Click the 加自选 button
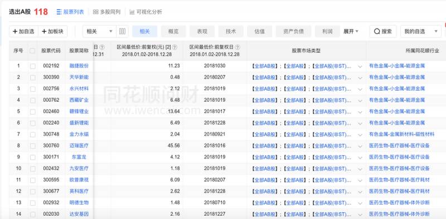Viewport: 446px width, 219px height. point(23,32)
